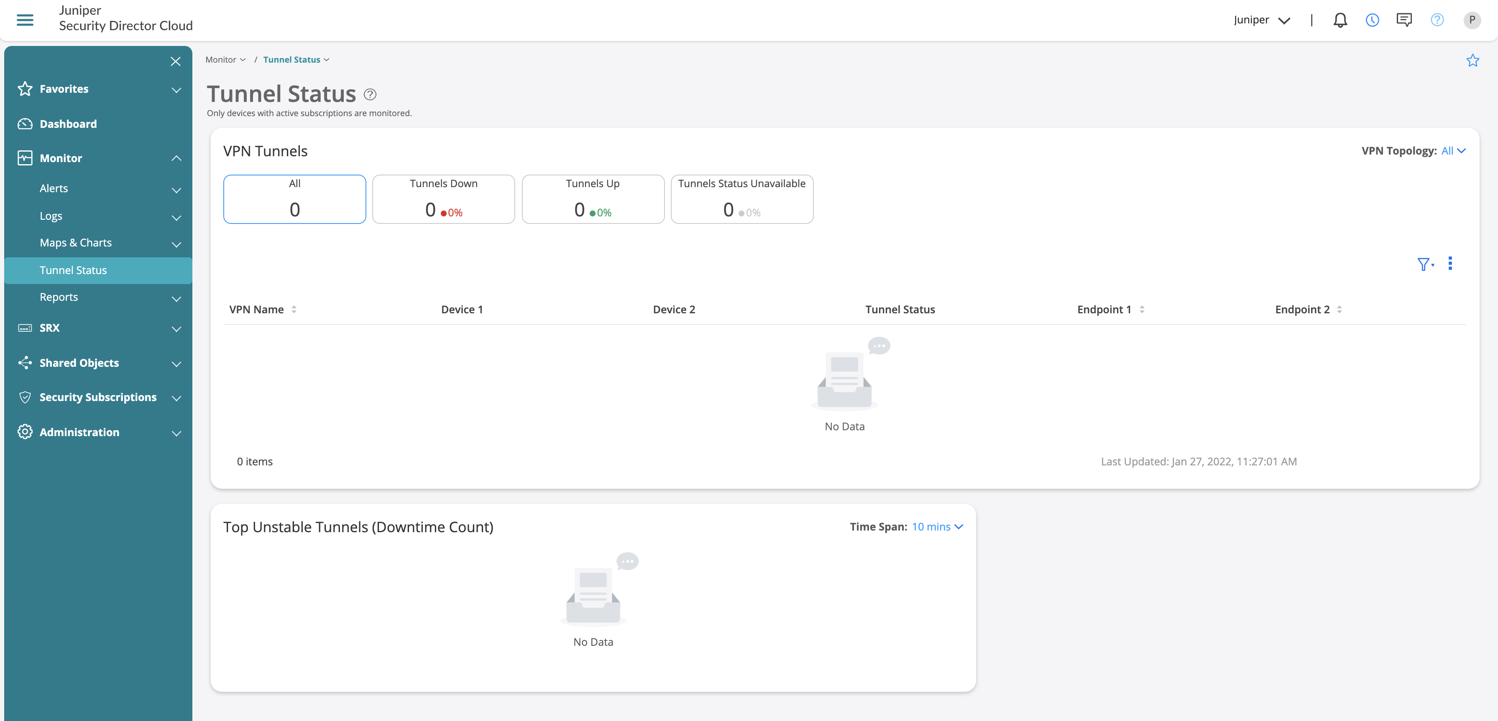Image resolution: width=1498 pixels, height=721 pixels.
Task: Click the Tunnel Status breadcrumb link
Action: tap(292, 59)
